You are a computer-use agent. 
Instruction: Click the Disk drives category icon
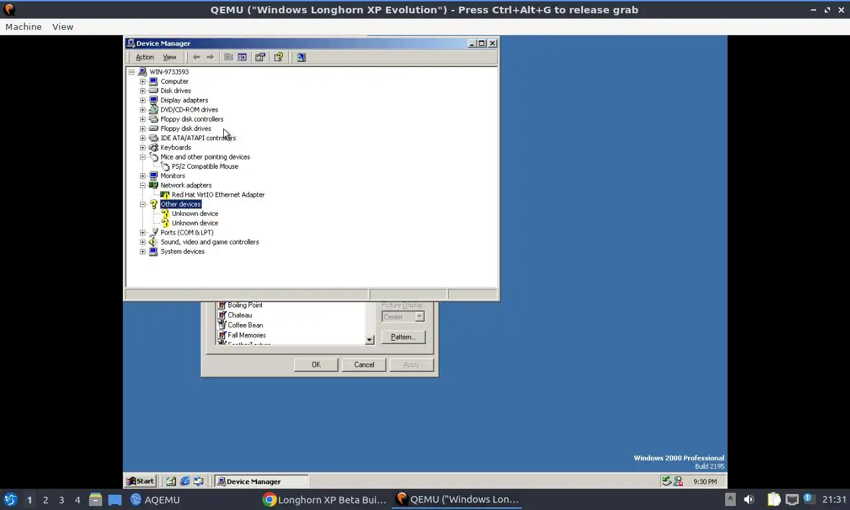click(153, 90)
